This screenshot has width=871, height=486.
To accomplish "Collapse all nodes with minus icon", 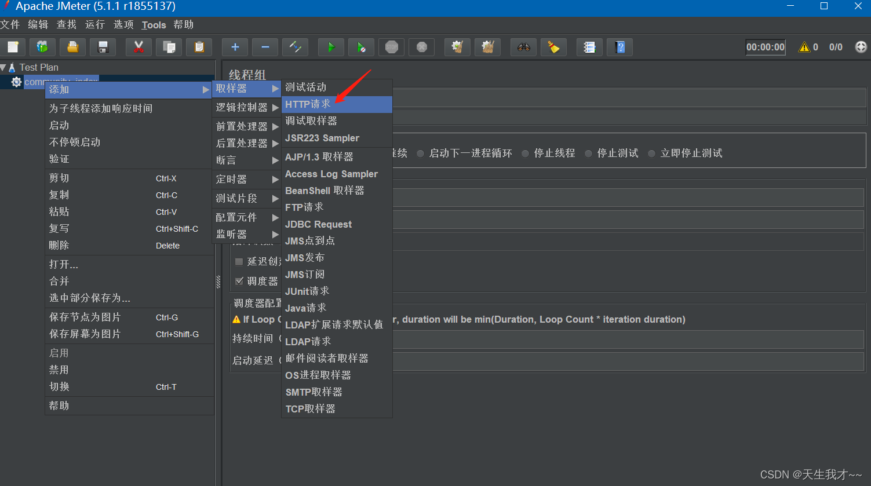I will click(265, 47).
